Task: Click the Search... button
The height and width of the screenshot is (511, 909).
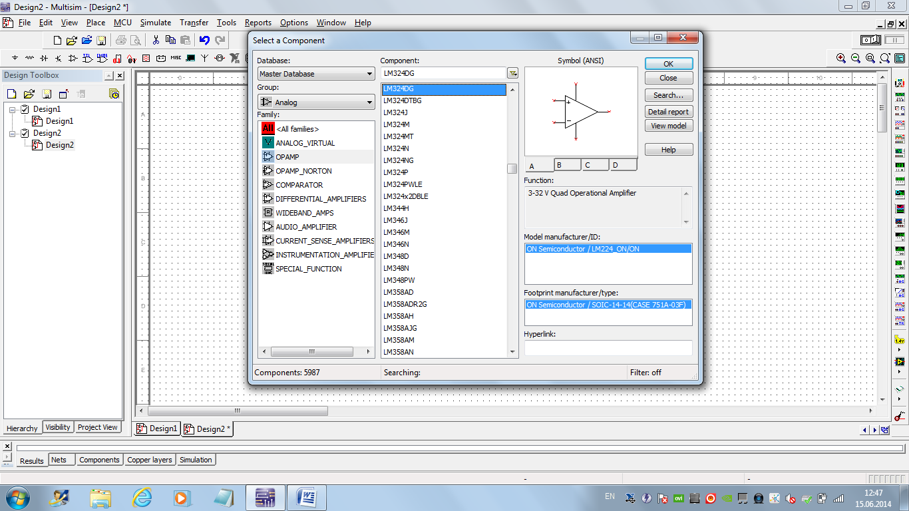Action: pos(669,95)
